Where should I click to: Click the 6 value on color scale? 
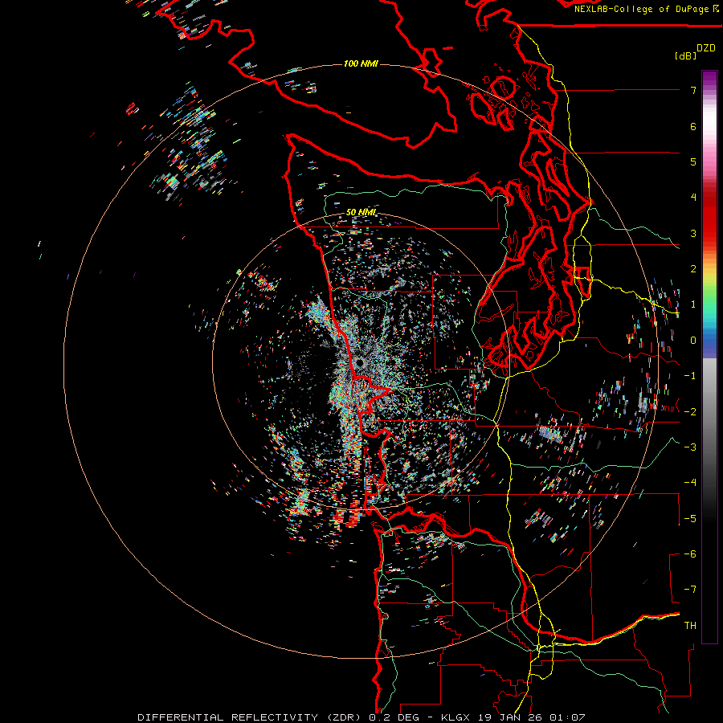693,126
